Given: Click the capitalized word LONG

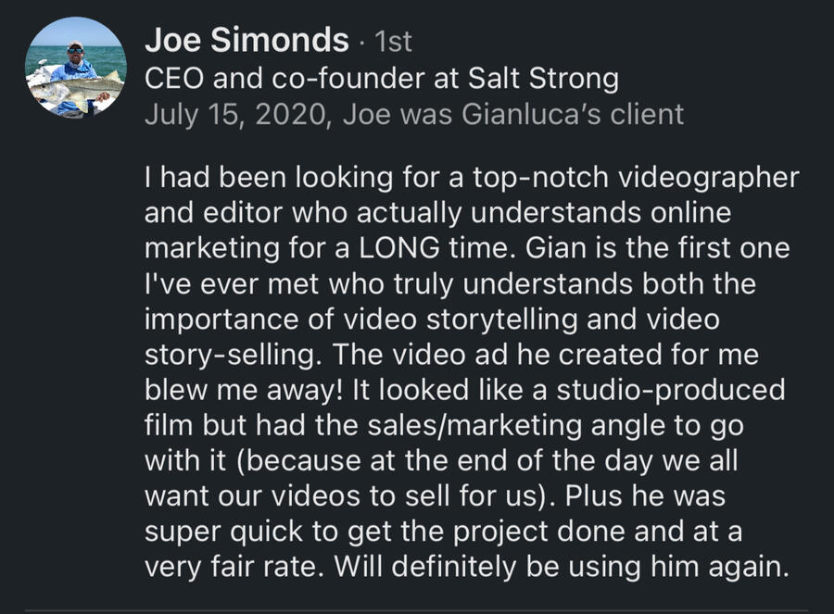Looking at the screenshot, I should point(398,248).
